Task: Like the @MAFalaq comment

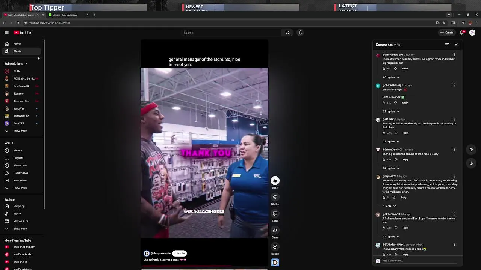Action: tap(384, 133)
